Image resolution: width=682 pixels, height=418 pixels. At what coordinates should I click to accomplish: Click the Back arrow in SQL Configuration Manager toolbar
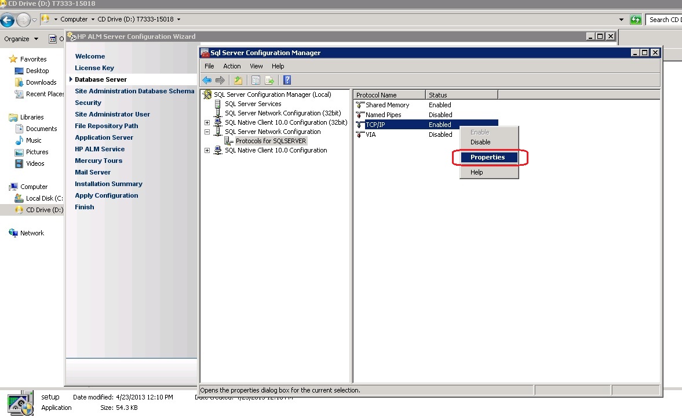pos(207,80)
